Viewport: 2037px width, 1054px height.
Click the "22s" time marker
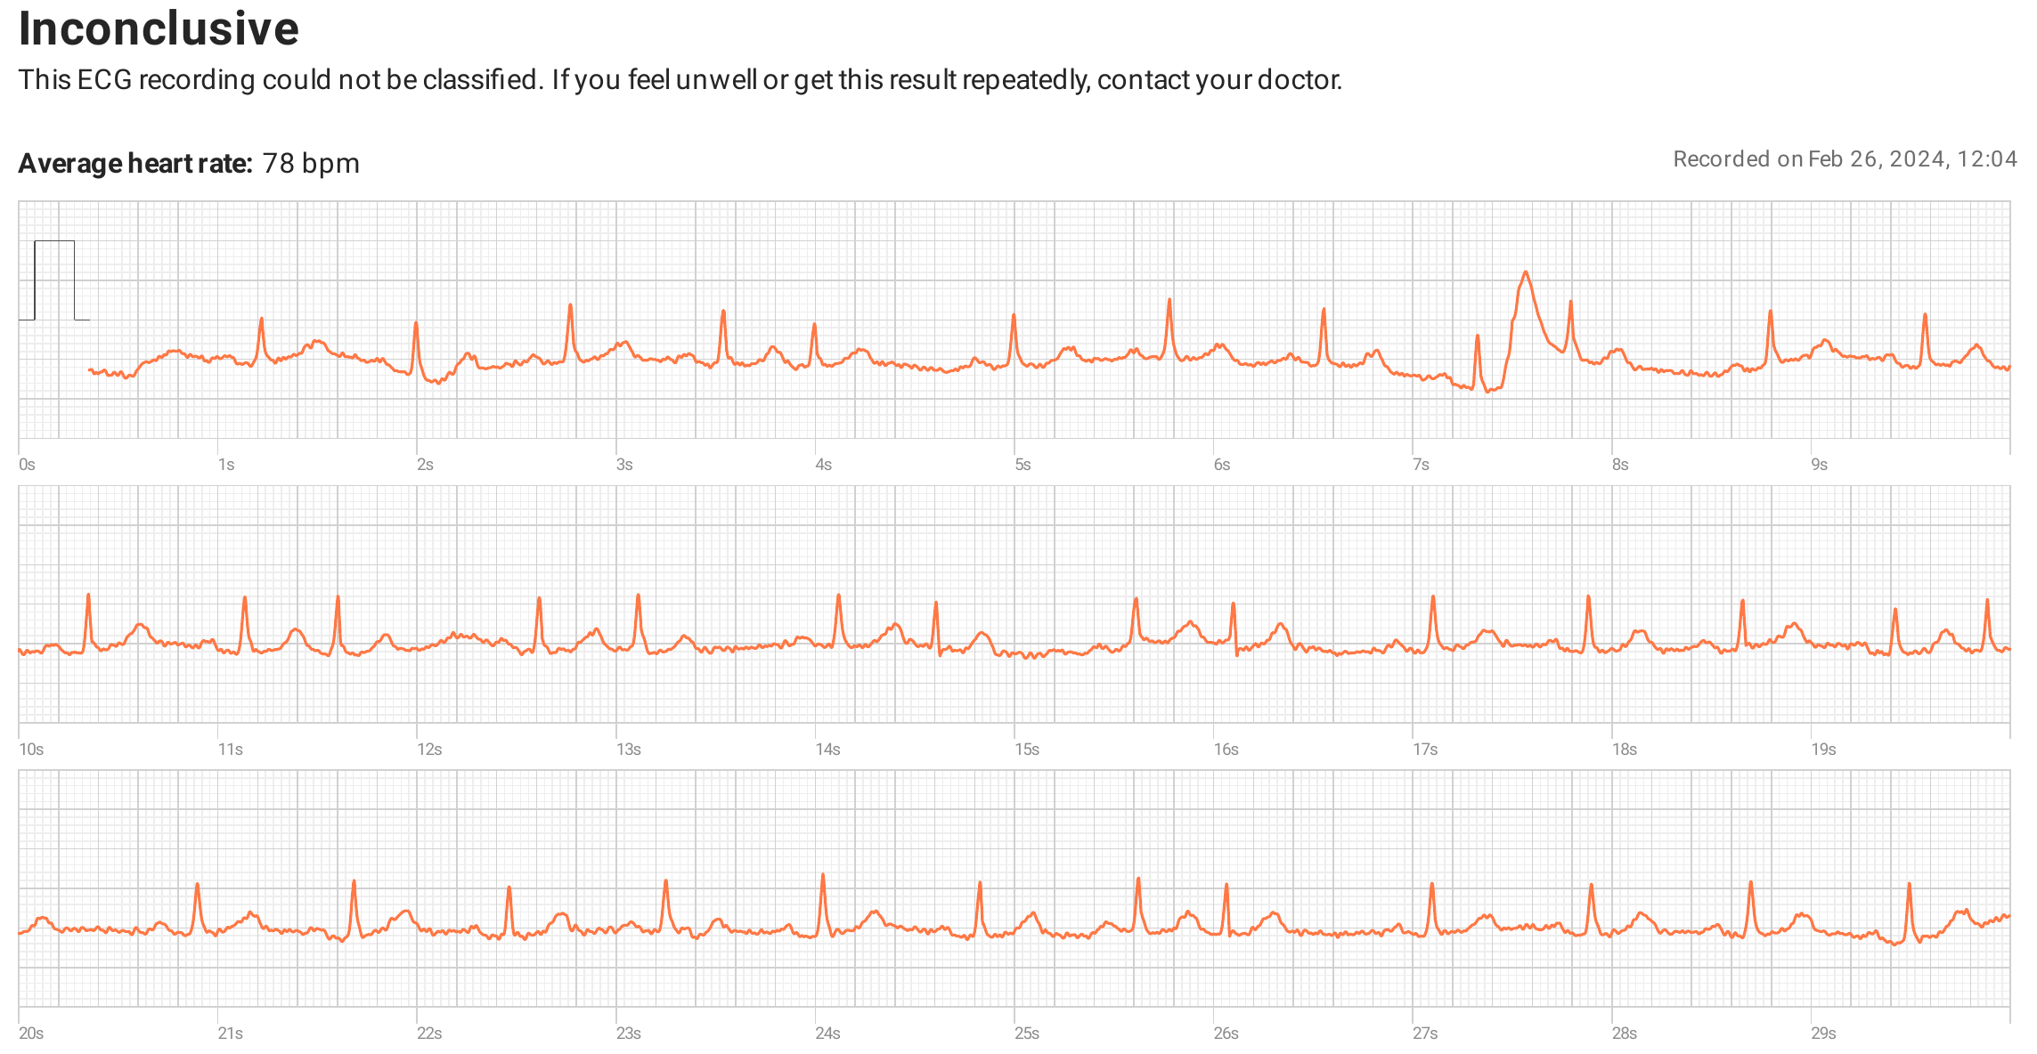(429, 1034)
